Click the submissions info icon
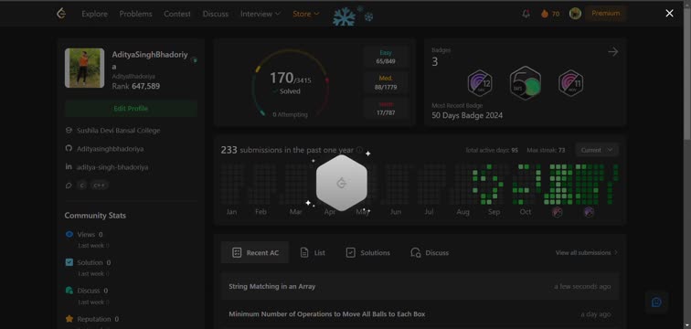Screen dimensions: 691x329 click(359, 150)
